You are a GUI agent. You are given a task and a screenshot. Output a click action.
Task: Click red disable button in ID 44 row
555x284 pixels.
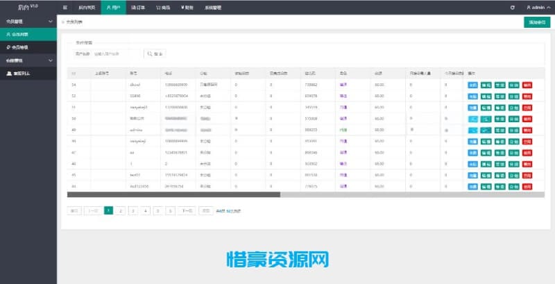point(527,187)
